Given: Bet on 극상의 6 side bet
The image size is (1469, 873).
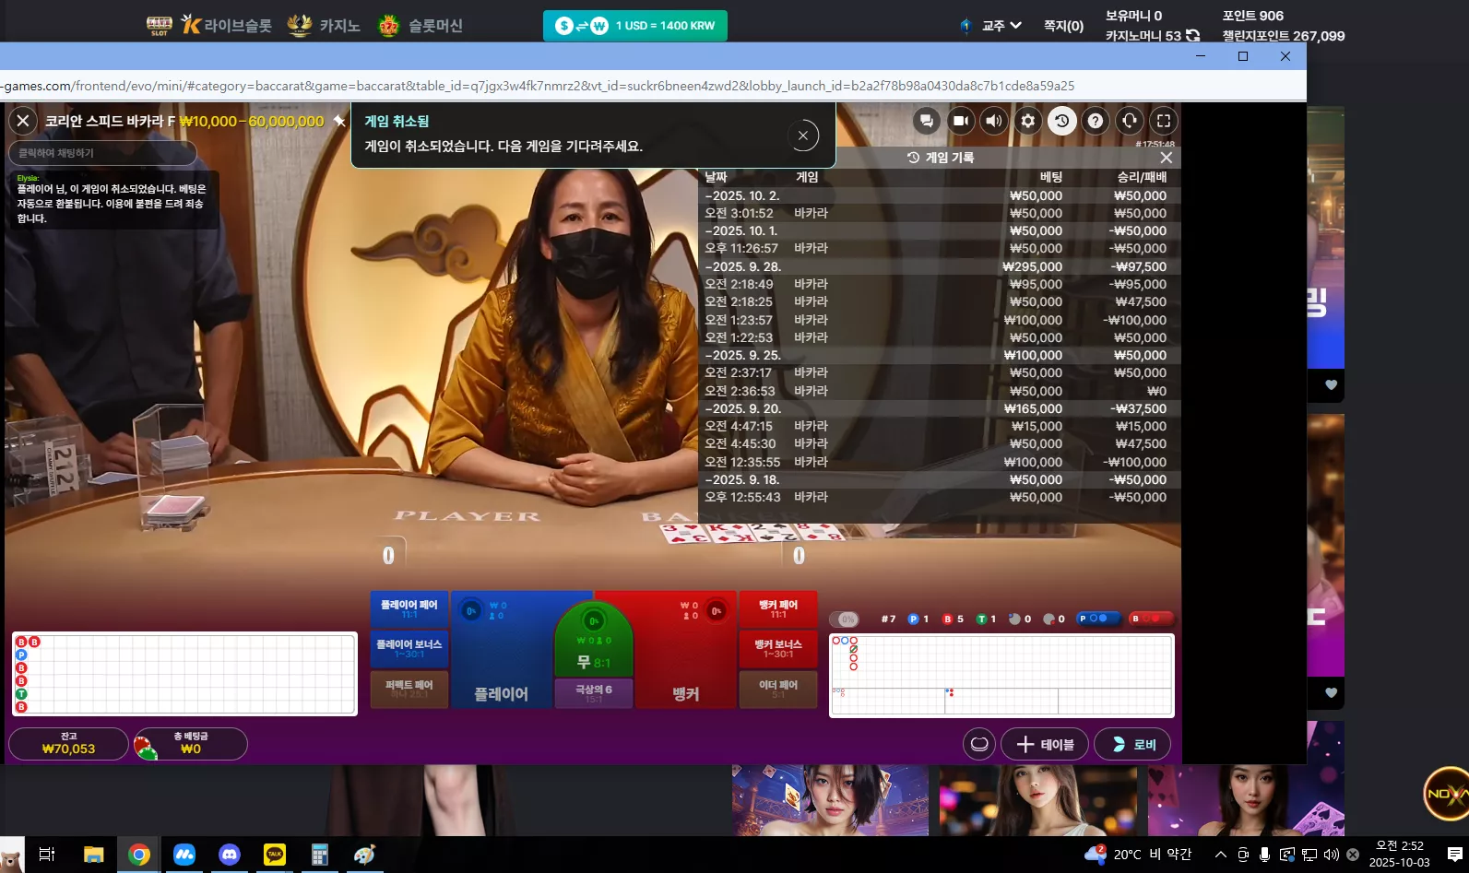Looking at the screenshot, I should coord(593,693).
